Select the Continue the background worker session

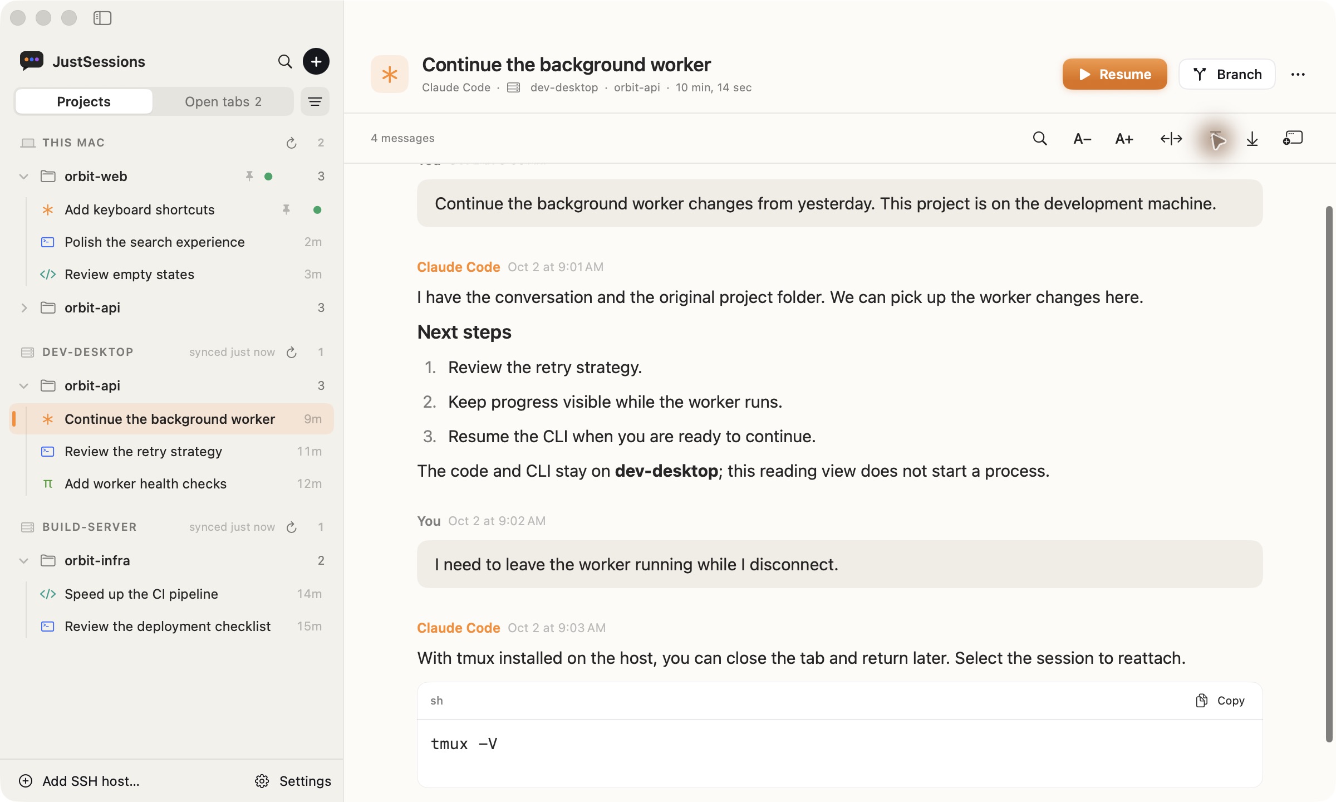point(171,419)
